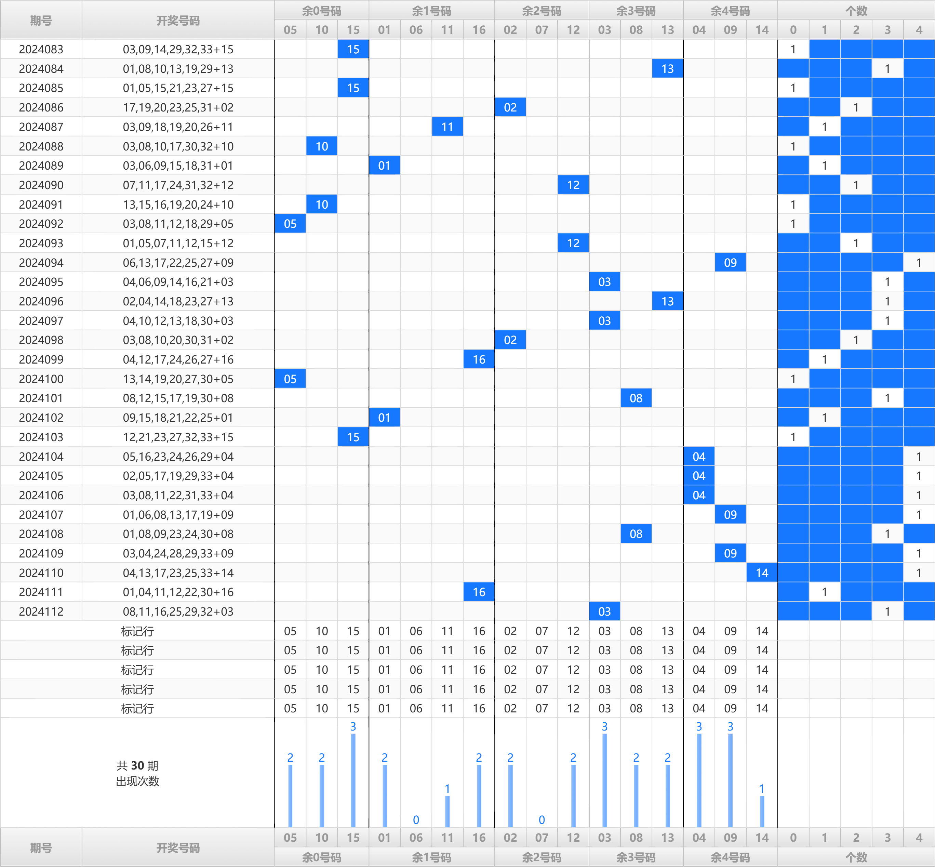Click the zero count for number 07
The height and width of the screenshot is (867, 935).
point(542,819)
